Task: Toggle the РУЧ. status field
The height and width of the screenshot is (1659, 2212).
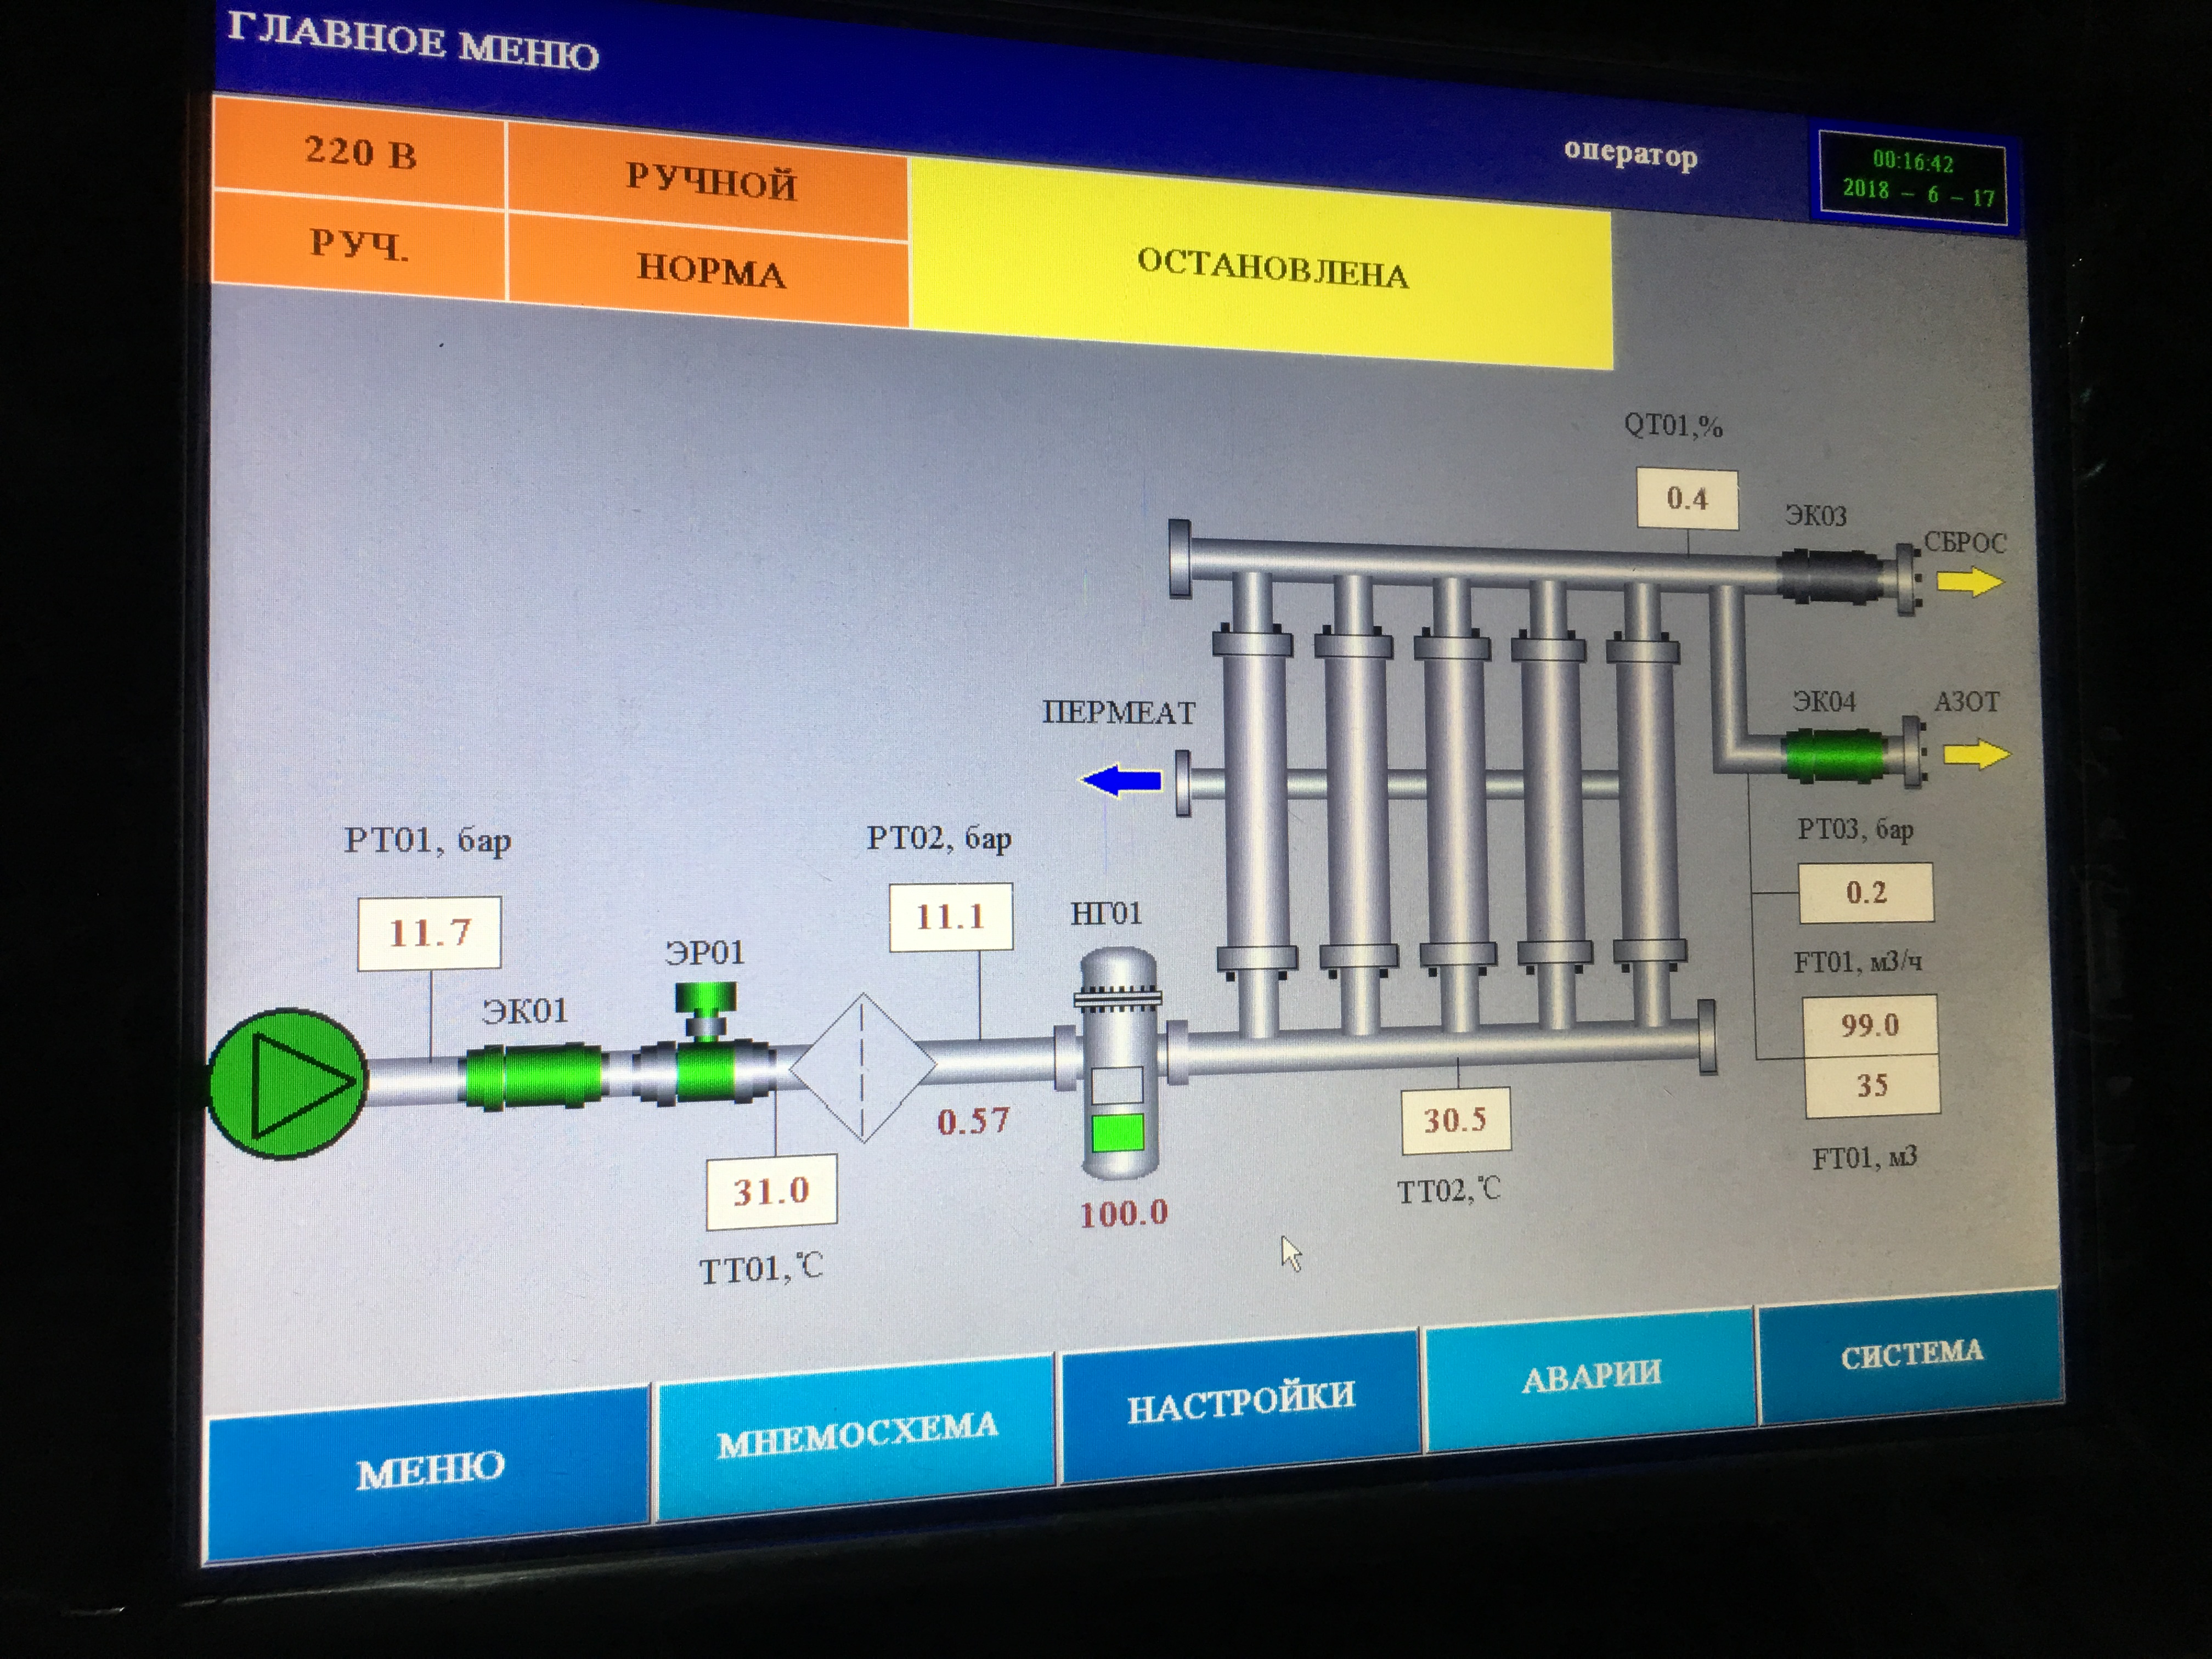Action: click(x=358, y=244)
